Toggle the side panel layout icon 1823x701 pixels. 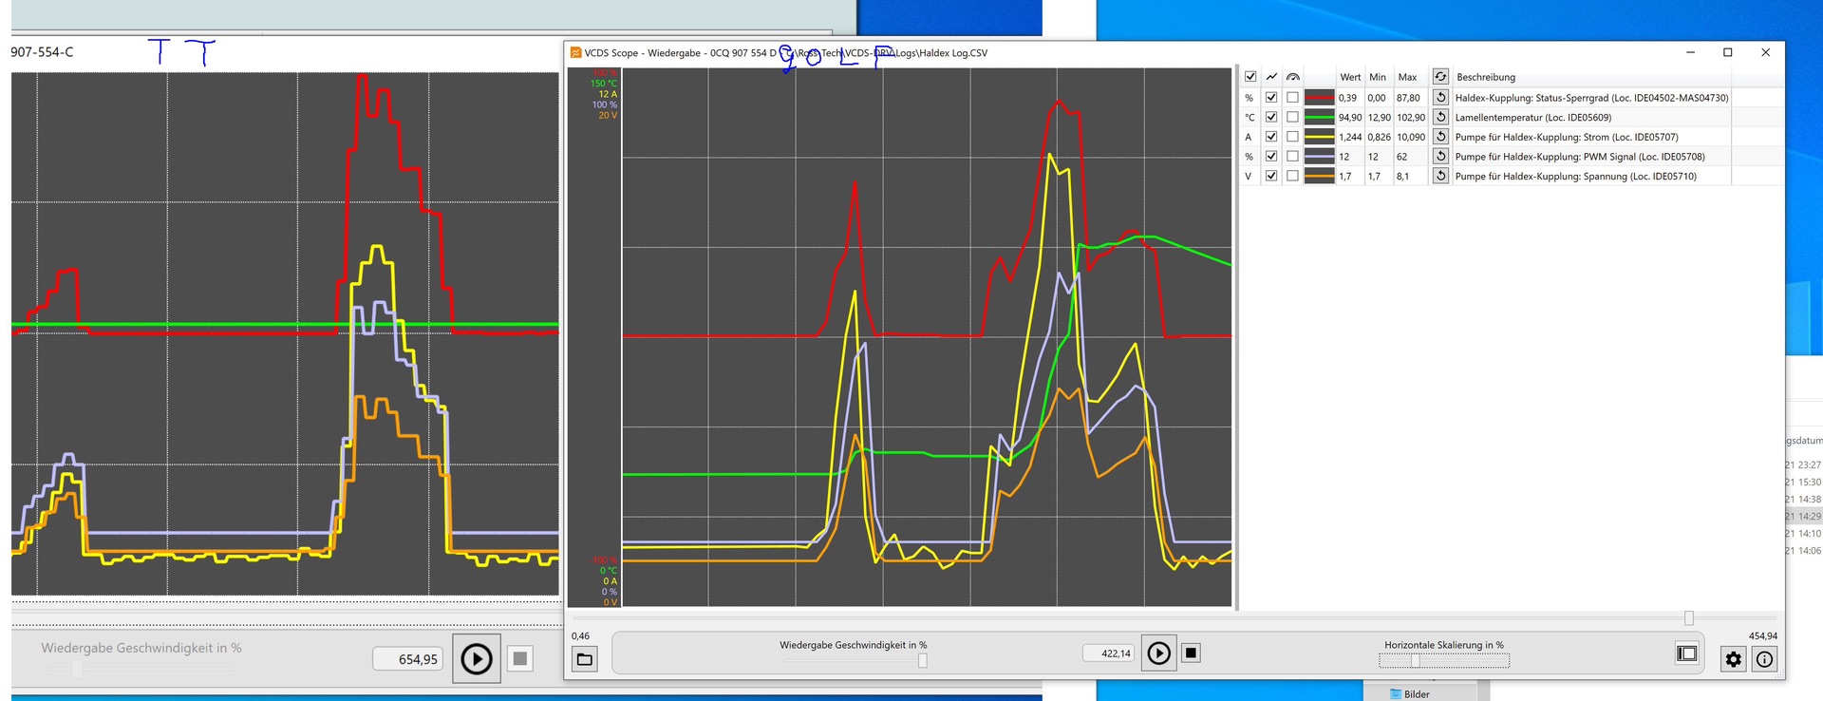tap(1686, 654)
